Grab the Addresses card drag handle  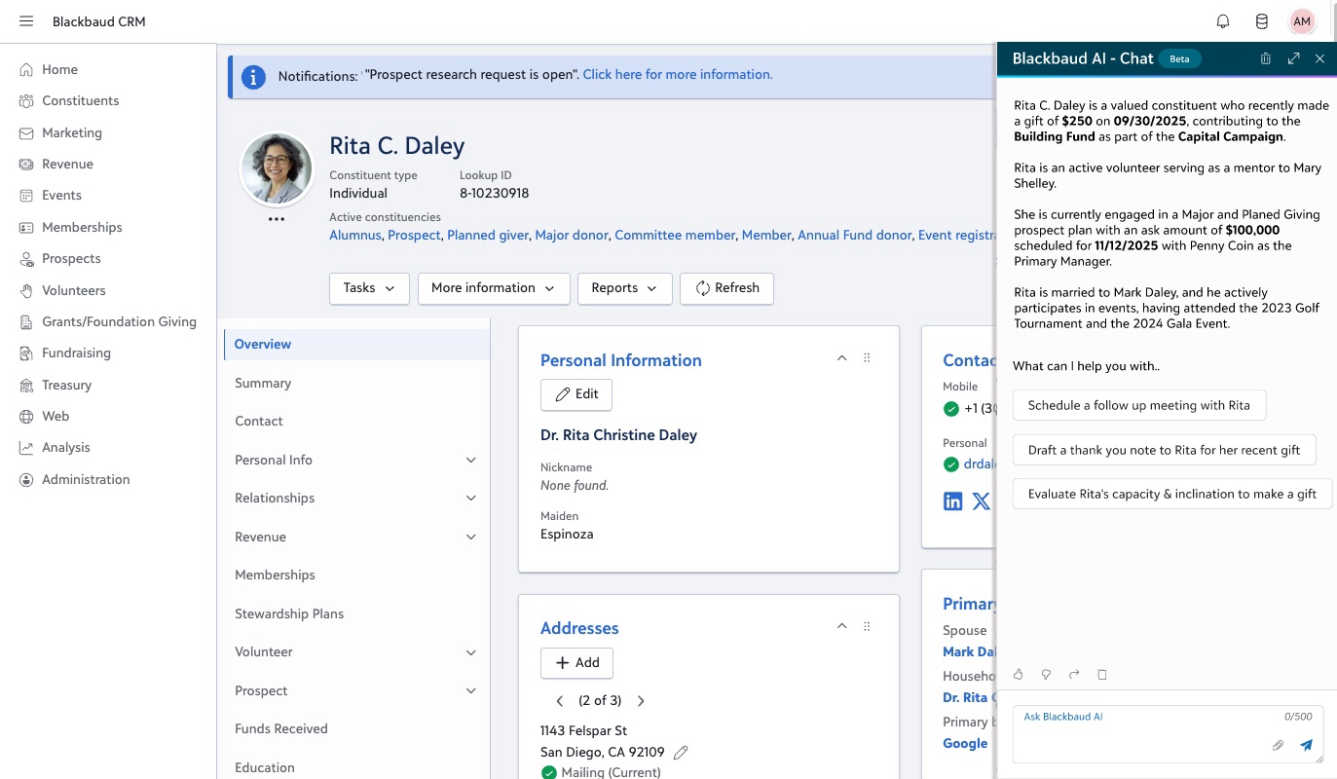[867, 626]
